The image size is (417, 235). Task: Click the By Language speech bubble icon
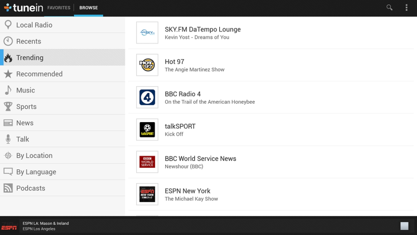(8, 172)
